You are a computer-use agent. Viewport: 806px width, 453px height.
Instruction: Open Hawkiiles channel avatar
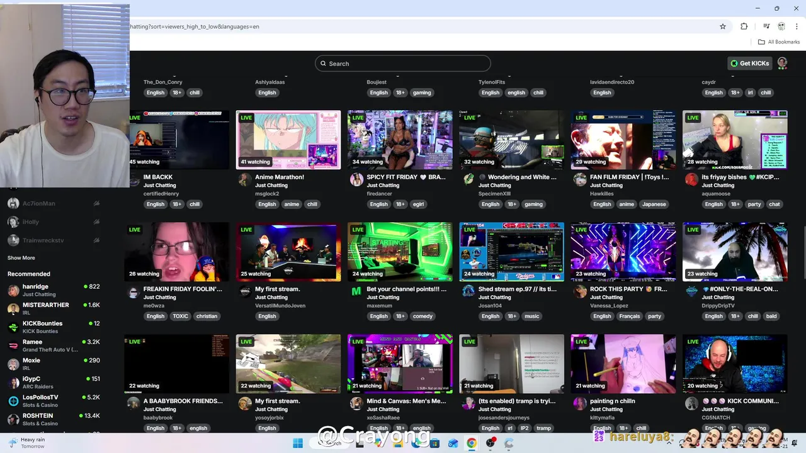(x=580, y=179)
